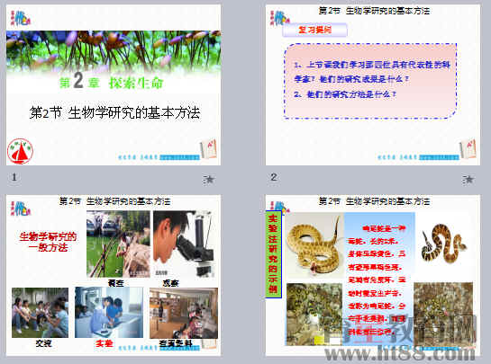Screen dimensions: 491x364
Task: Click the book icon on slide 1
Action: [x=208, y=149]
